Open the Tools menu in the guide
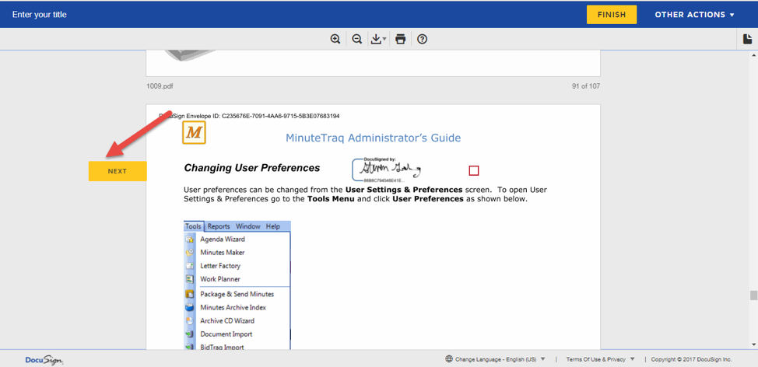 tap(193, 226)
